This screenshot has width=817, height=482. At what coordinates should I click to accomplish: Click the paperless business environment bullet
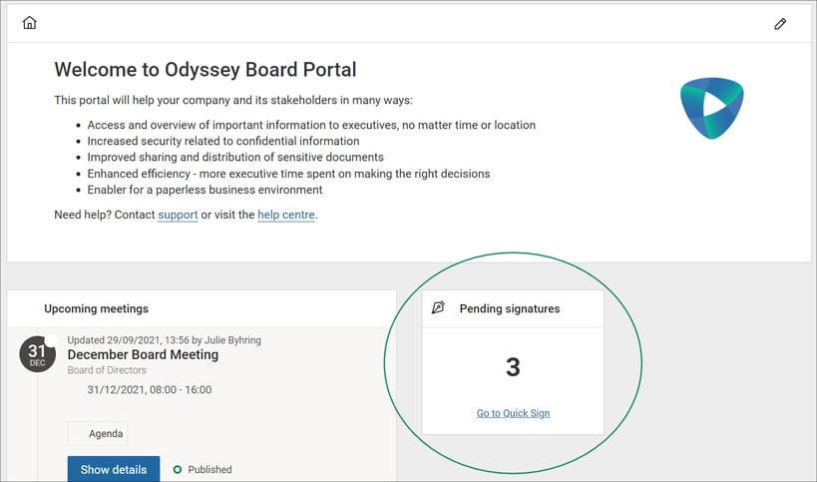coord(204,190)
